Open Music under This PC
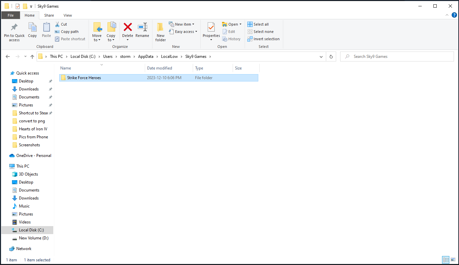This screenshot has height=265, width=459. pos(24,206)
